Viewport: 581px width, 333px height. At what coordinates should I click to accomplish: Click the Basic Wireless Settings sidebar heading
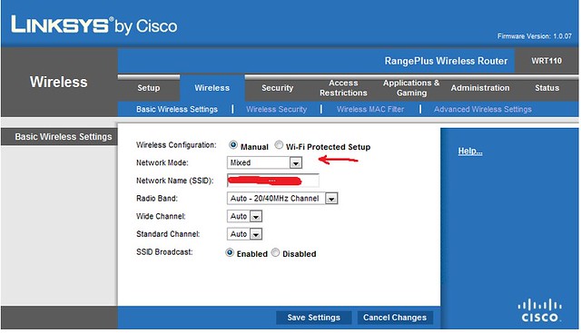pyautogui.click(x=64, y=137)
